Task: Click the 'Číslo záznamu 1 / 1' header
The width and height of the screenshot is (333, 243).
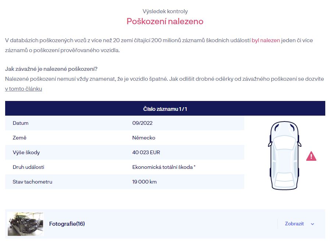Action: tap(165, 109)
